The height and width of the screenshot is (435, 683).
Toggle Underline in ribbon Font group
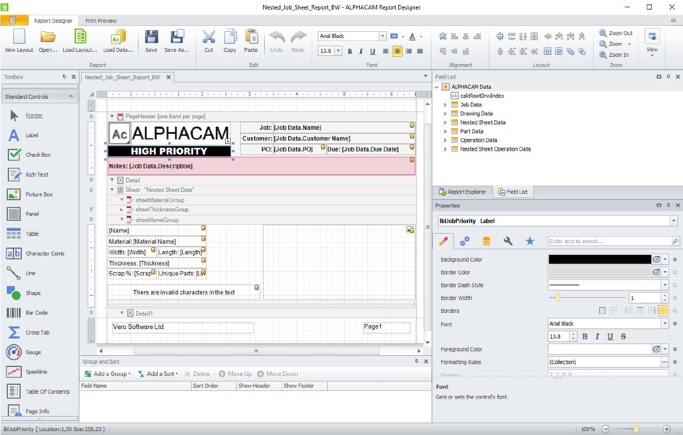pos(372,51)
